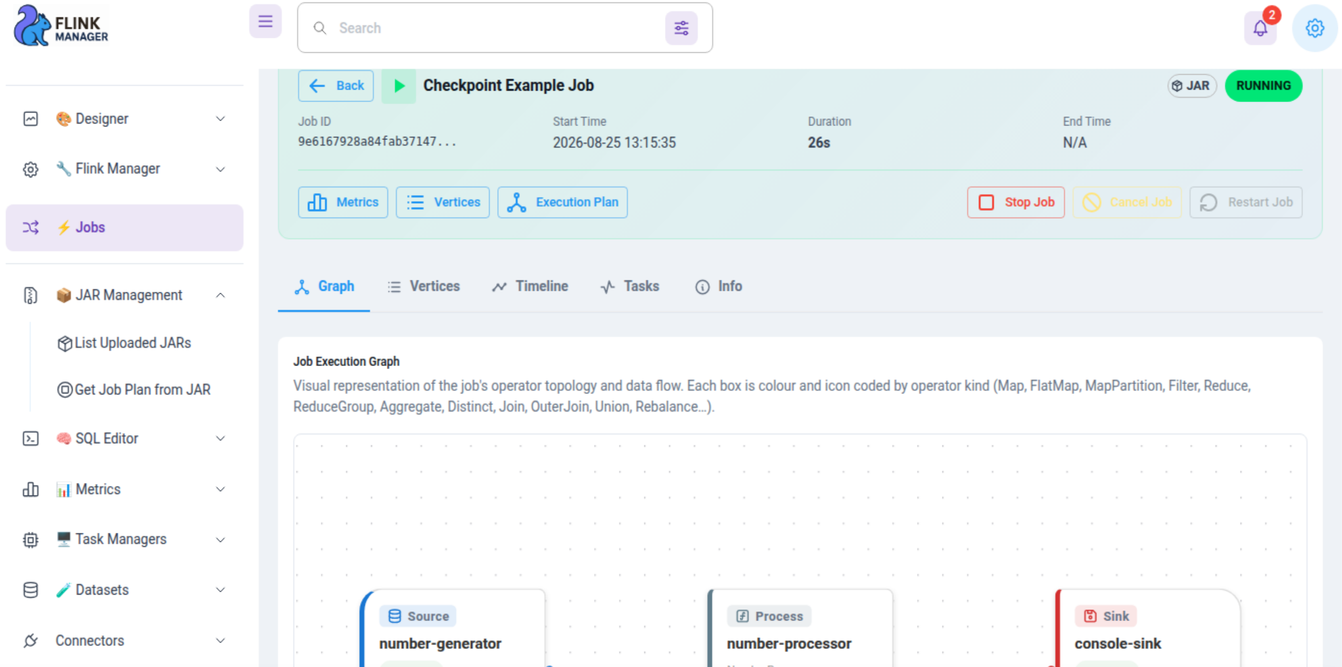Image resolution: width=1342 pixels, height=667 pixels.
Task: Collapse the JAR Management section chevron
Action: (220, 295)
